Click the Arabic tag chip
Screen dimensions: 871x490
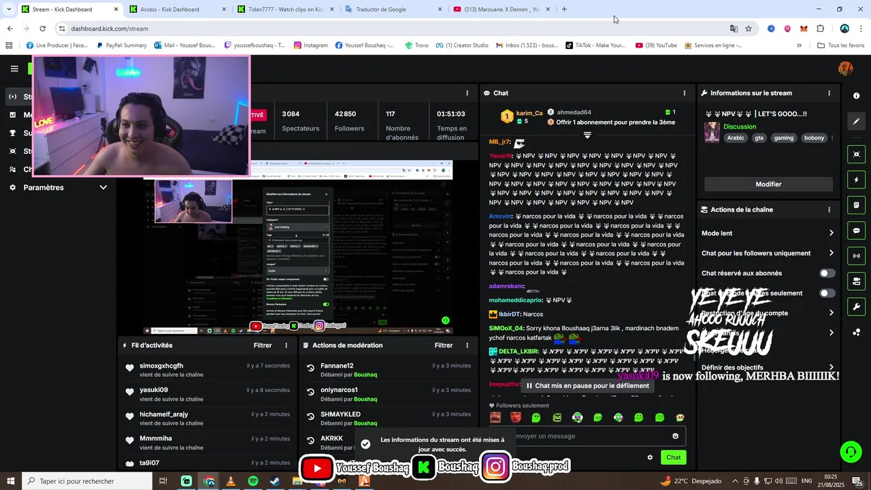click(x=736, y=138)
